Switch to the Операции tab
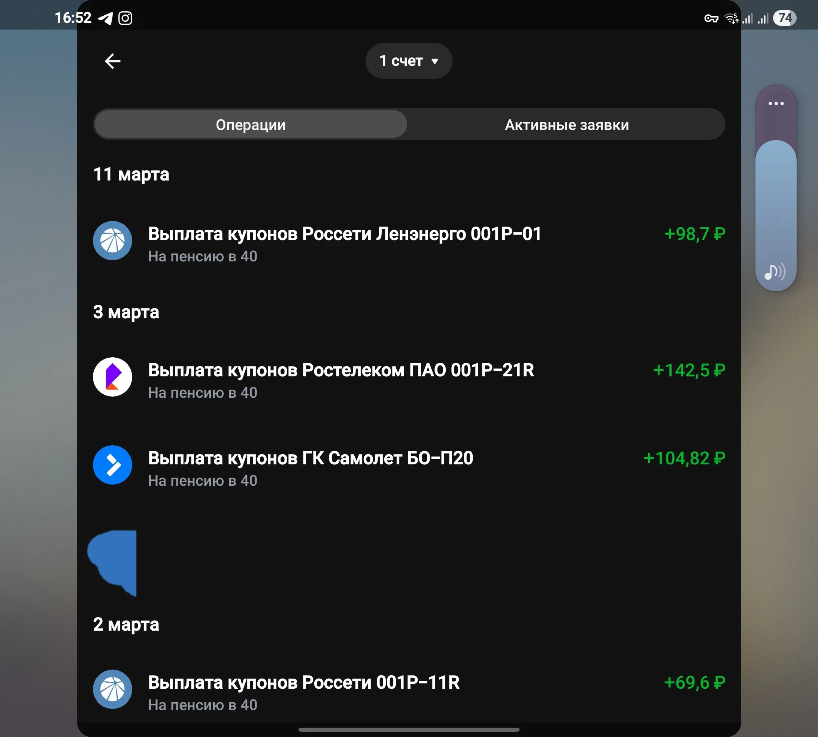 coord(251,124)
